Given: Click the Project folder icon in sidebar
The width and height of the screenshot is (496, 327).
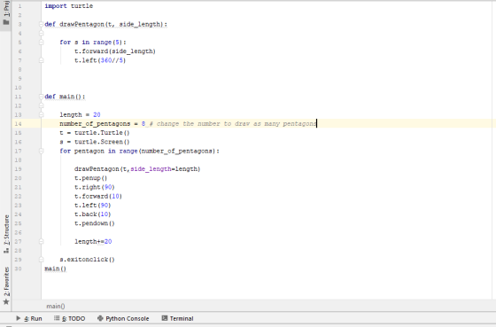Looking at the screenshot, I should (x=6, y=22).
